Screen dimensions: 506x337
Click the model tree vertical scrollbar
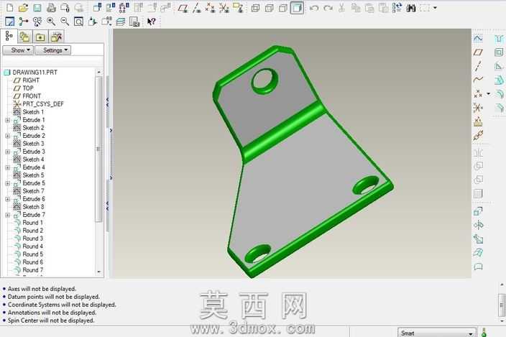tap(98, 148)
